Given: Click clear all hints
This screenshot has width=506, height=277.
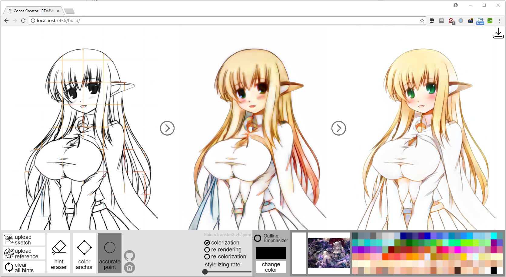Looking at the screenshot, I should tap(24, 267).
